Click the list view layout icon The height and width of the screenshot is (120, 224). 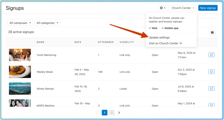click(212, 32)
